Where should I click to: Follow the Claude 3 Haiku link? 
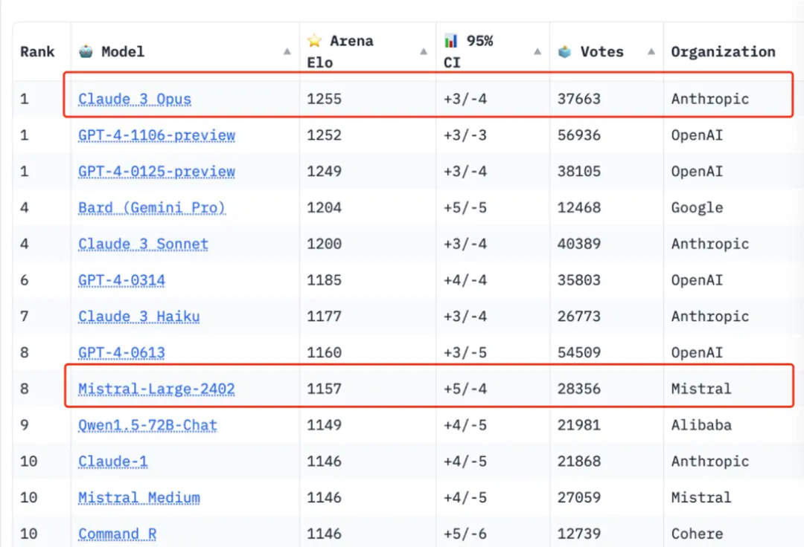pyautogui.click(x=138, y=317)
